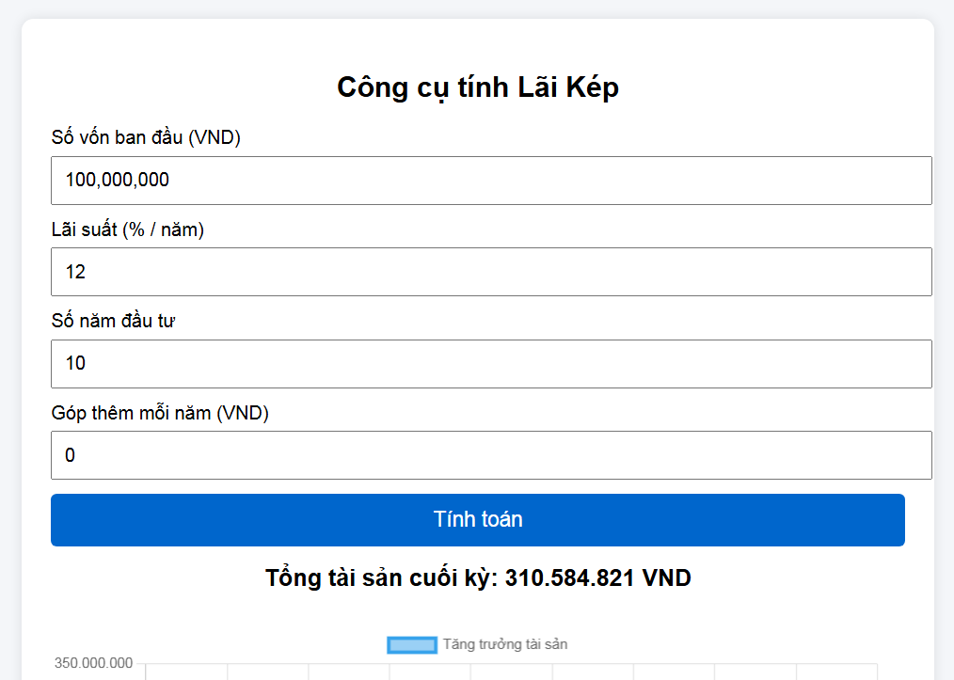Click the 'Góp thêm mỗi năm (VND)' label
954x680 pixels.
click(160, 413)
